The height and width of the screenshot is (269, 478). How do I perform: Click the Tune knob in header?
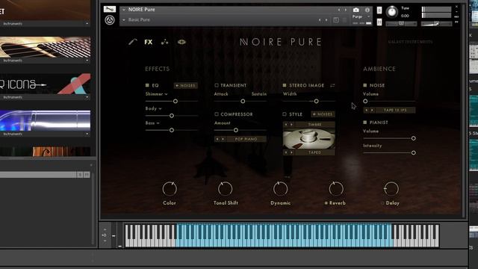point(391,12)
